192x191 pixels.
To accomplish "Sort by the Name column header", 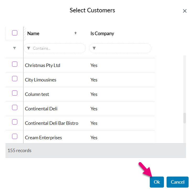I will [33, 33].
